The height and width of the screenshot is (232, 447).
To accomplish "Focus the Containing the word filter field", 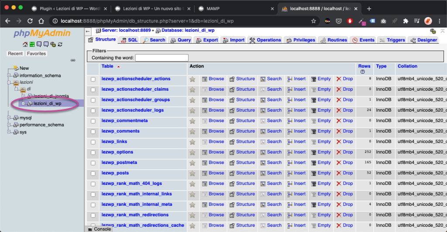I will point(162,58).
